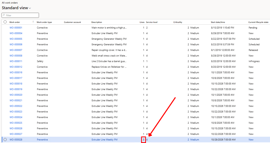
Task: Click the Lines column header
Action: [x=142, y=22]
